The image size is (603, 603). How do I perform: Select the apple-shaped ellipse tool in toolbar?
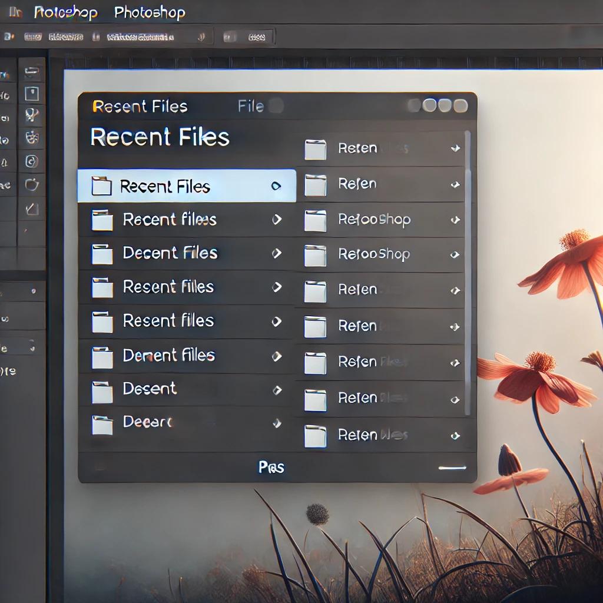coord(32,184)
